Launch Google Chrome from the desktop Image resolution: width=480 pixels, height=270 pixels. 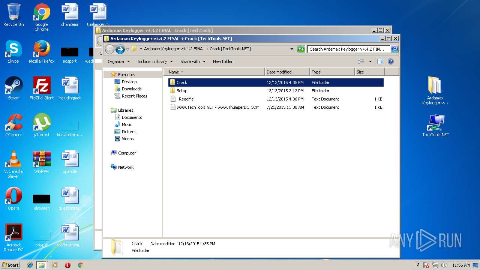coord(42,17)
